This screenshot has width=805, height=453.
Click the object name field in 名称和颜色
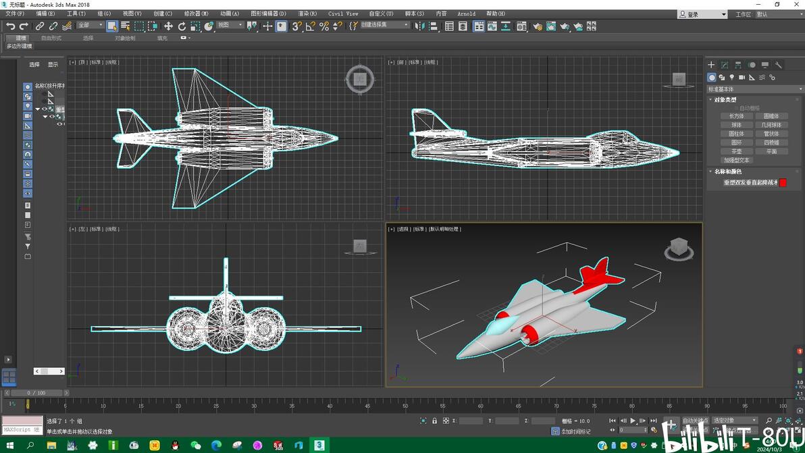750,183
